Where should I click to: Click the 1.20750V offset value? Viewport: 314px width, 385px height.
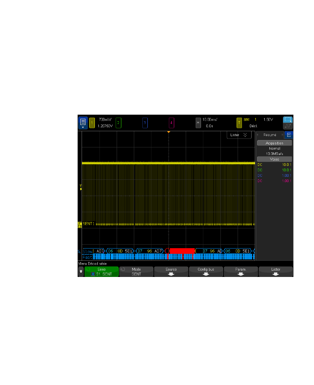pyautogui.click(x=105, y=126)
